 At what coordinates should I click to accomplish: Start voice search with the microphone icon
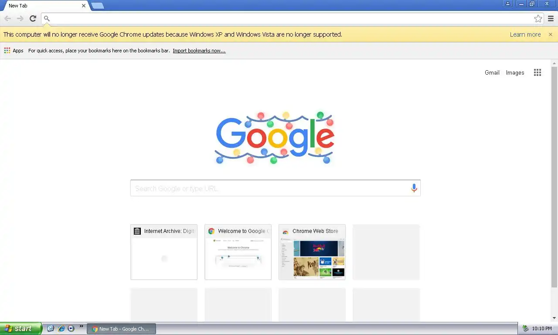[414, 188]
